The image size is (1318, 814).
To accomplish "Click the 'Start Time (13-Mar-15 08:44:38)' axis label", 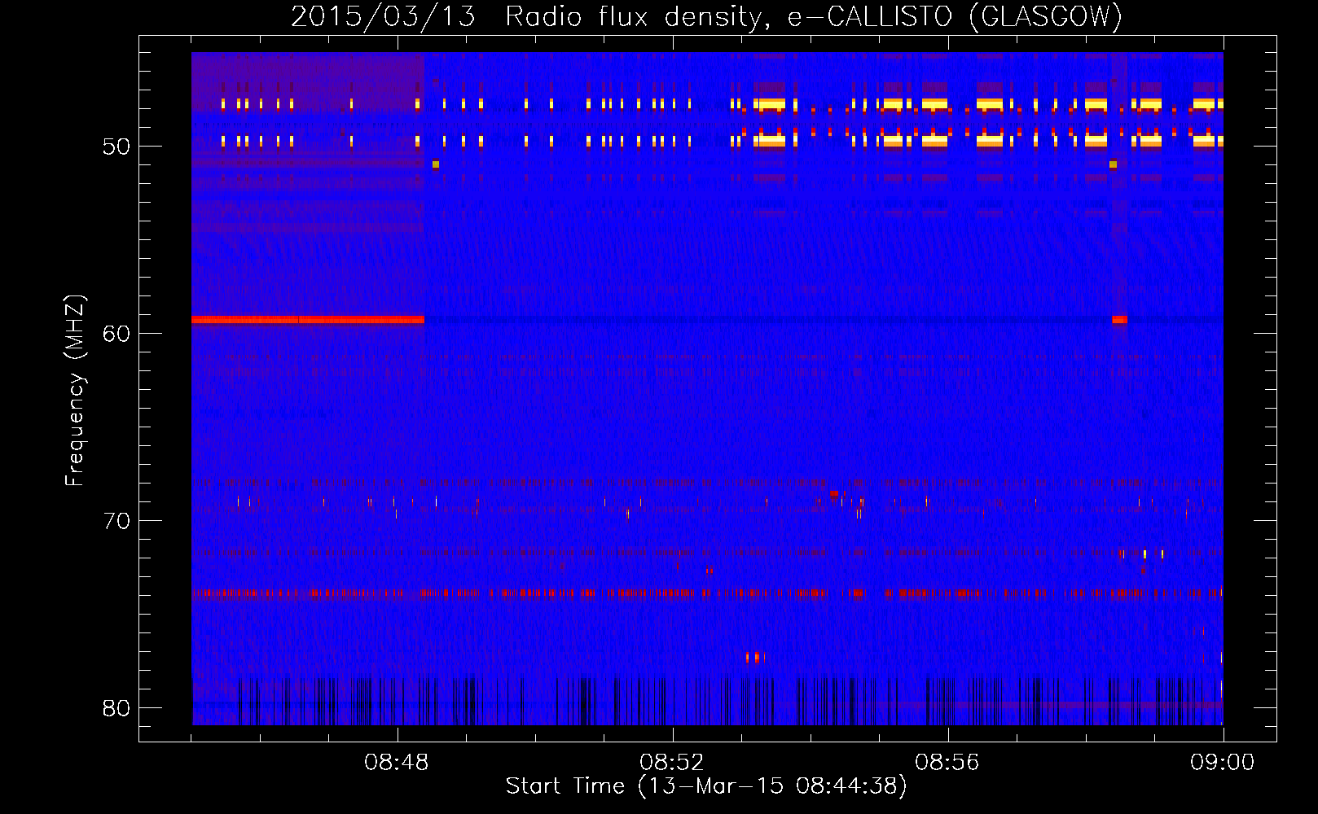I will (x=706, y=786).
